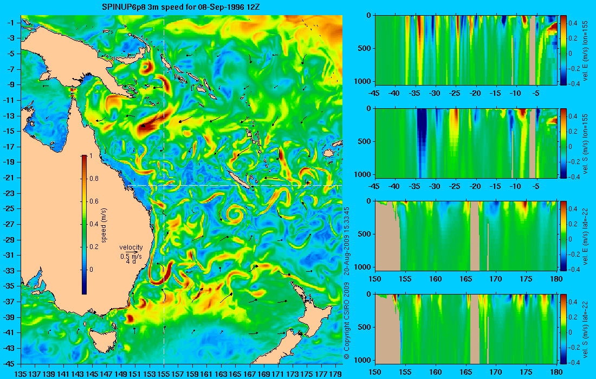
Task: Click the title 'SPINUP6p8 3m speed for 08-Sep-1996 12Z'
Action: tap(181, 7)
